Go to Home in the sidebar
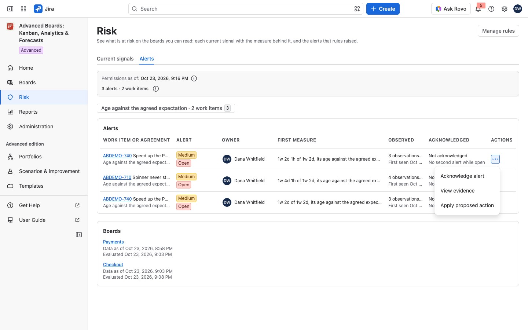The height and width of the screenshot is (330, 528). (44, 68)
